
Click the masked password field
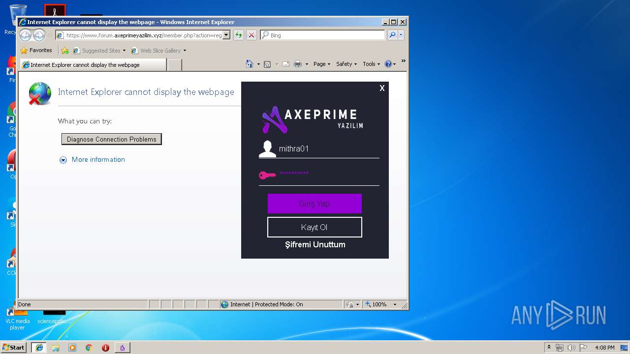pos(328,174)
